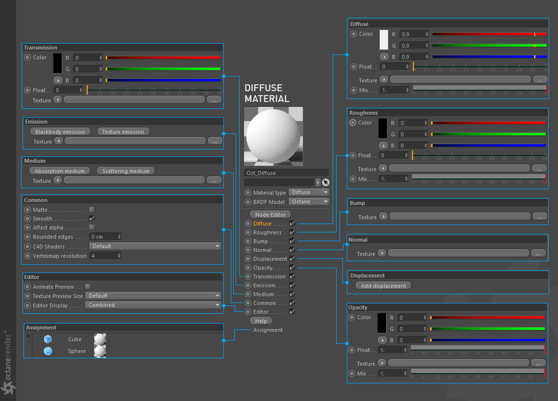Click the material picker arrow icon beside Oct_Diffuse
Screen dimensions: 558x401
pyautogui.click(x=326, y=182)
